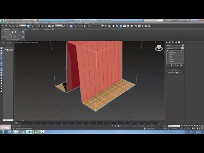The width and height of the screenshot is (204, 153).
Task: Toggle the Auto Key button
Action: tap(165, 126)
